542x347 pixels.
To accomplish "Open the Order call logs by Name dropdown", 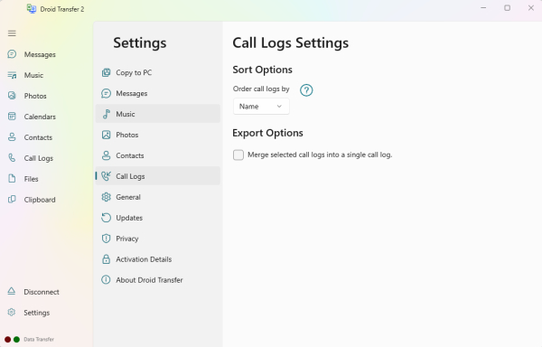I will pyautogui.click(x=261, y=107).
